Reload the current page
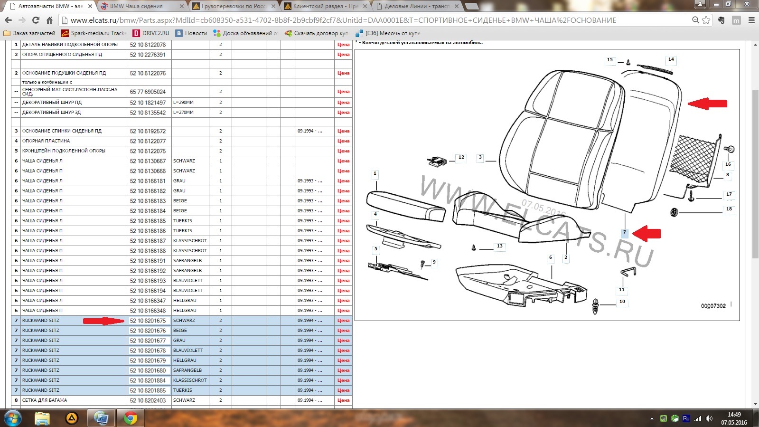Image resolution: width=759 pixels, height=427 pixels. pos(36,20)
